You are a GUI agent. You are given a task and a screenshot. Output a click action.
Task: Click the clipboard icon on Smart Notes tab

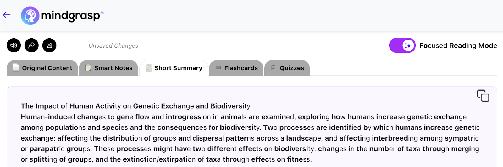[x=88, y=68]
